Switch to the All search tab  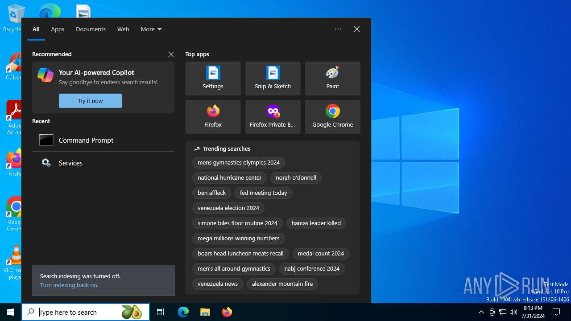[x=36, y=29]
